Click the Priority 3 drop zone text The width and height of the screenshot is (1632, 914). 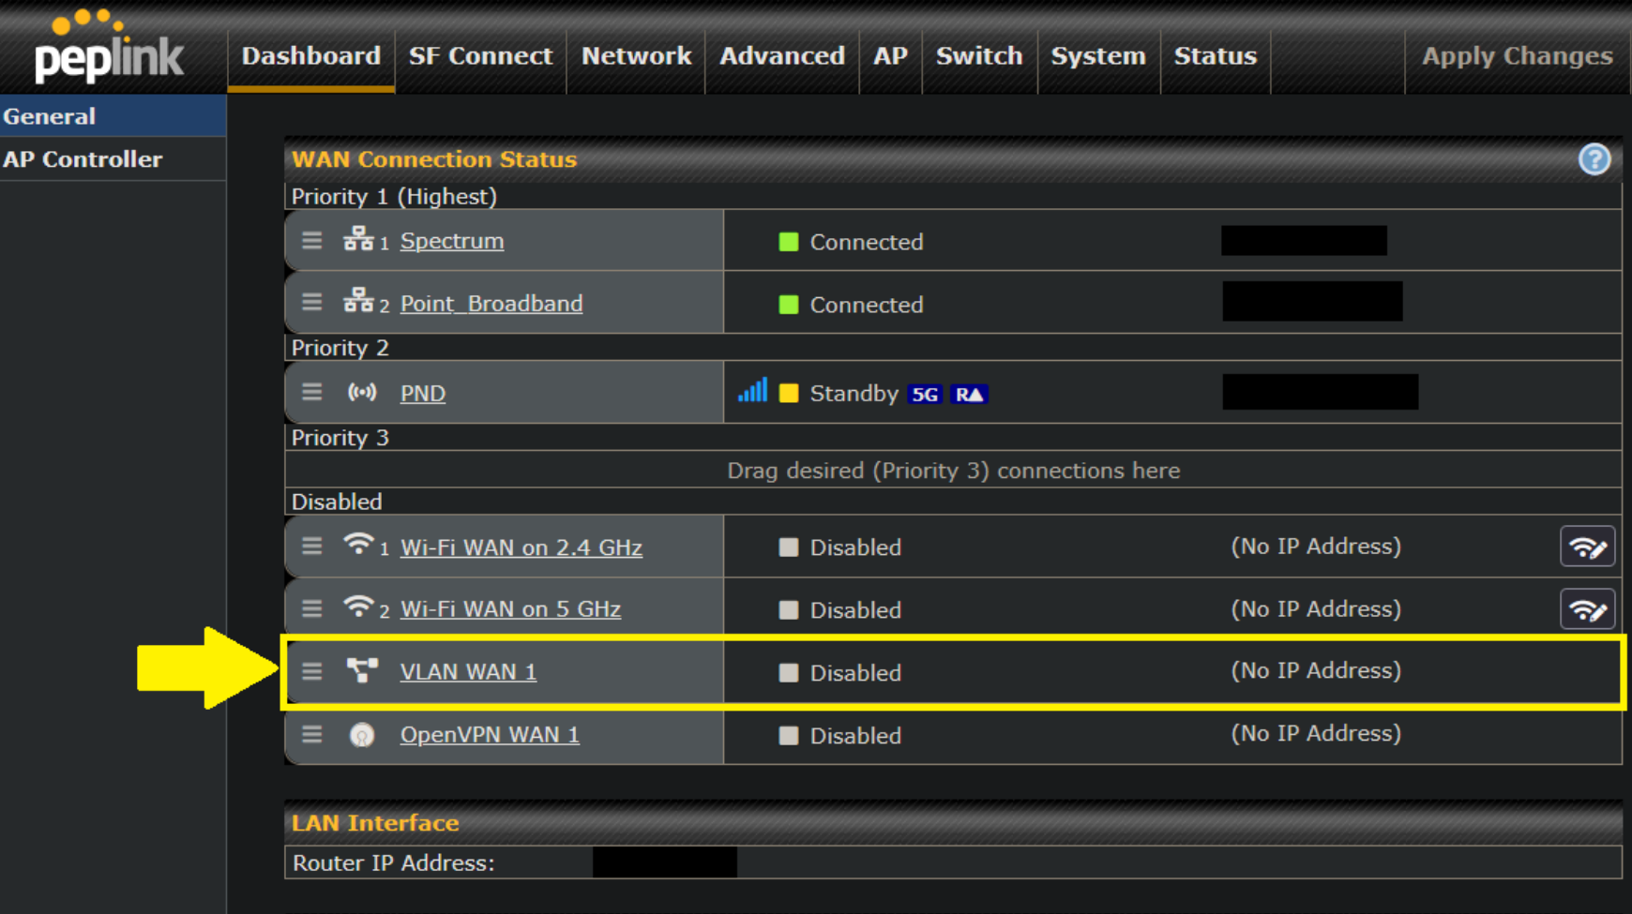click(954, 471)
